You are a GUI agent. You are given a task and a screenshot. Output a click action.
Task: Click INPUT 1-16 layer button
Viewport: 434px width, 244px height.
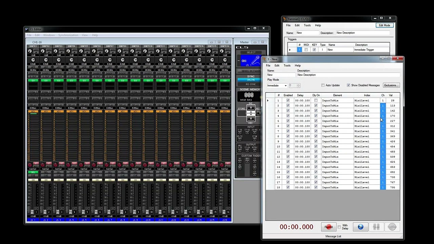tap(240, 133)
